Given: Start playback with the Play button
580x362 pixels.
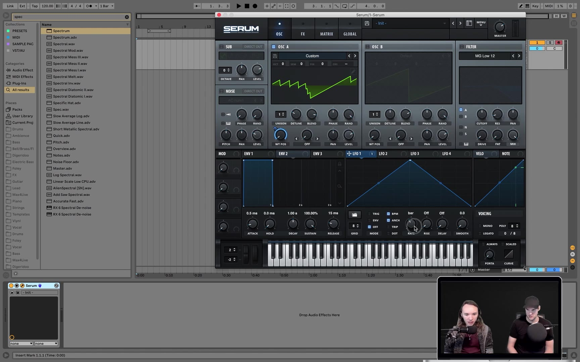Looking at the screenshot, I should pyautogui.click(x=239, y=6).
